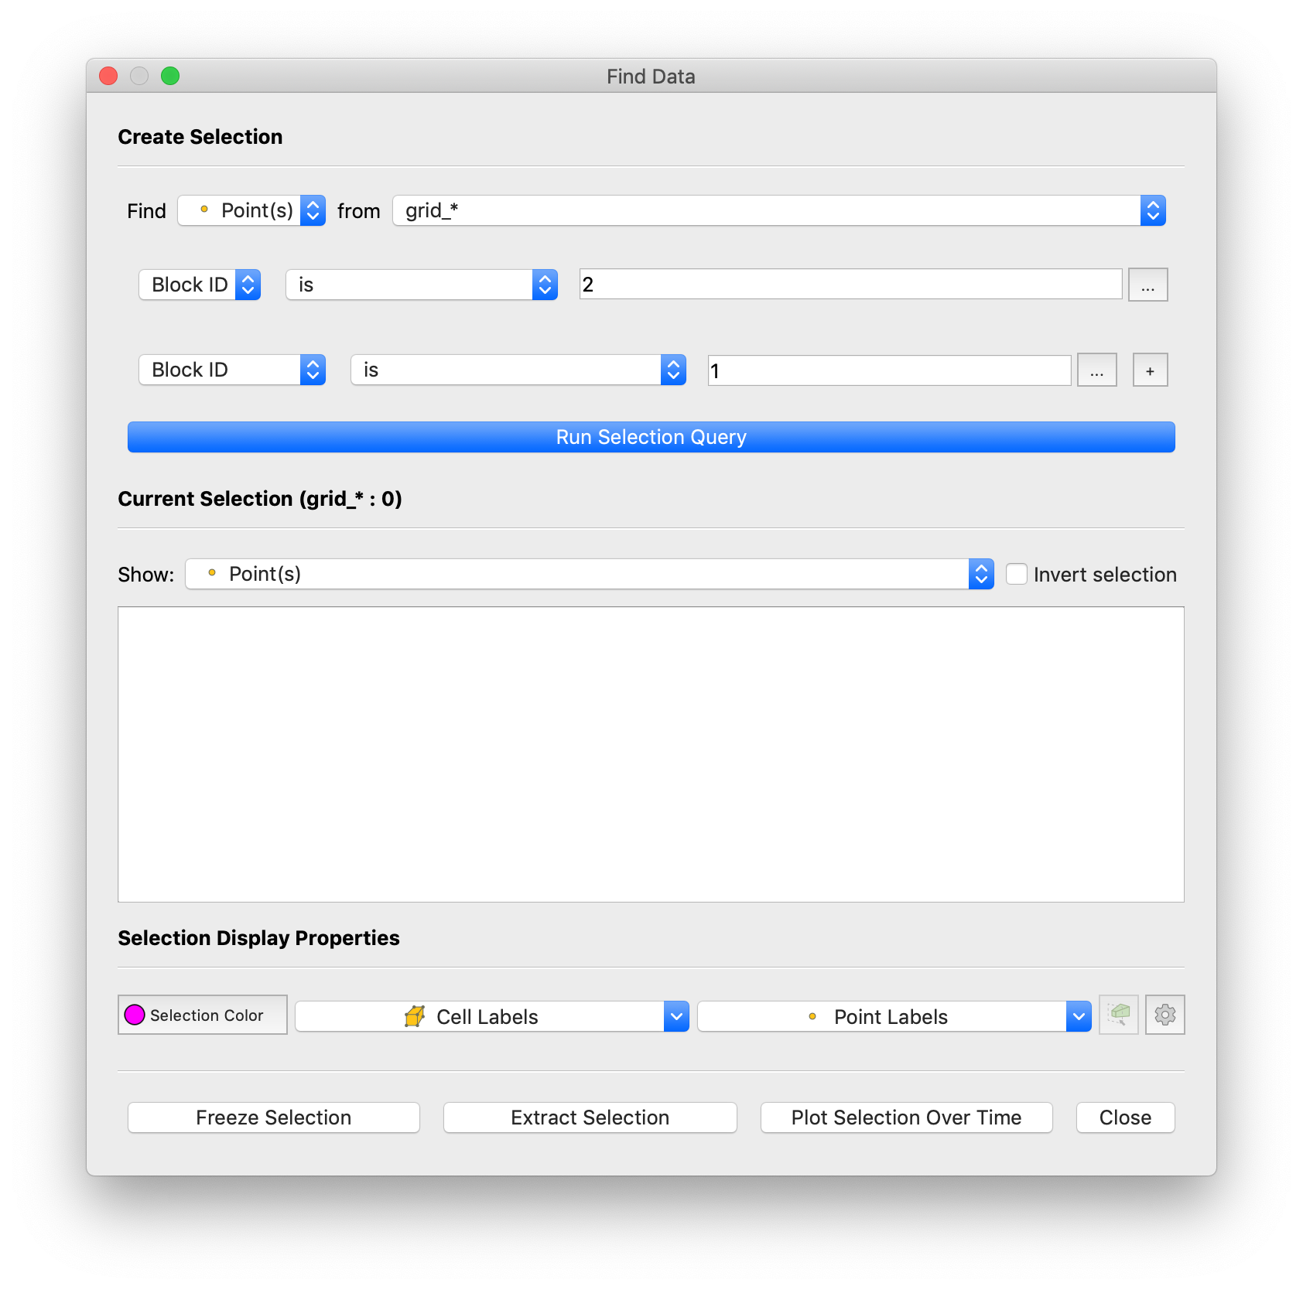Open the grid_* data source dropdown
Viewport: 1303px width, 1290px height.
pos(778,210)
